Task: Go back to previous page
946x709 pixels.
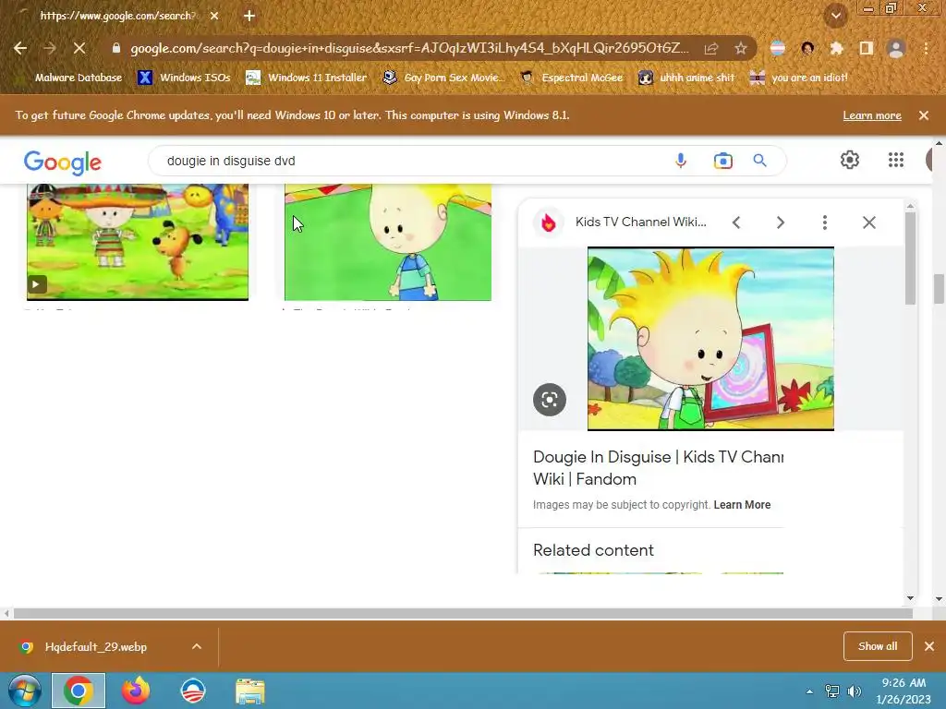Action: pyautogui.click(x=20, y=48)
